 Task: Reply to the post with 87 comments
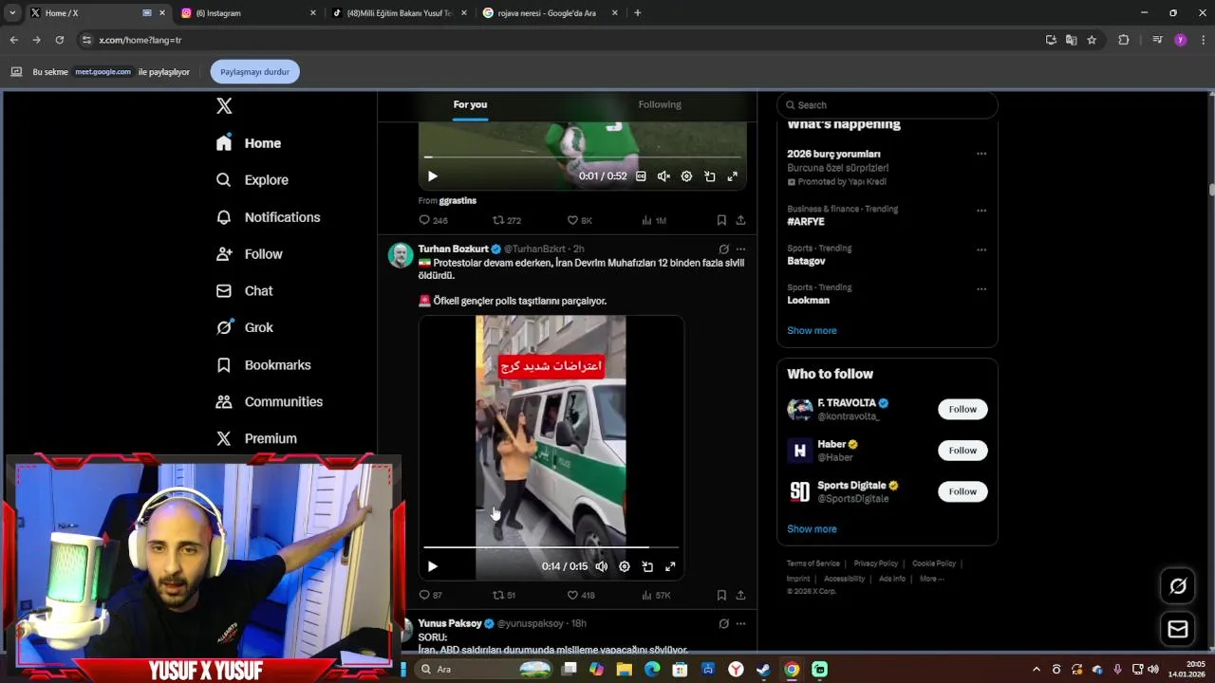coord(430,596)
